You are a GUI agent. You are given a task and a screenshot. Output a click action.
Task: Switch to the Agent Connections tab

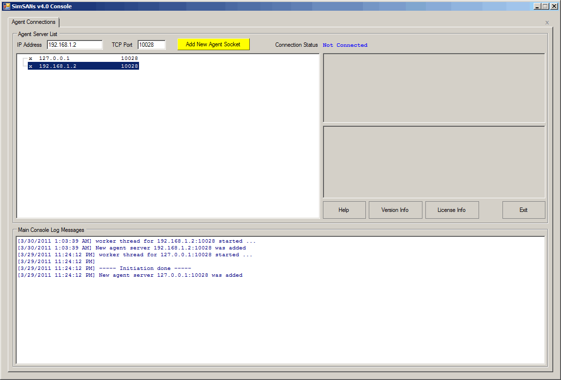pyautogui.click(x=34, y=22)
